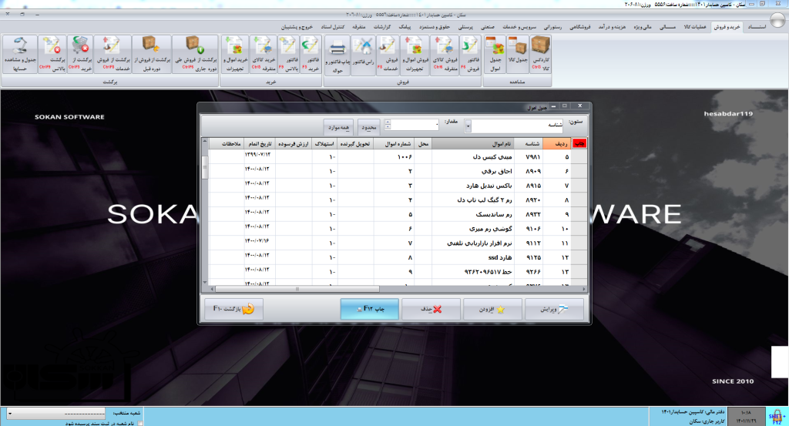
Task: Open the خروج و پشتیبان ribbon tab
Action: (x=297, y=27)
